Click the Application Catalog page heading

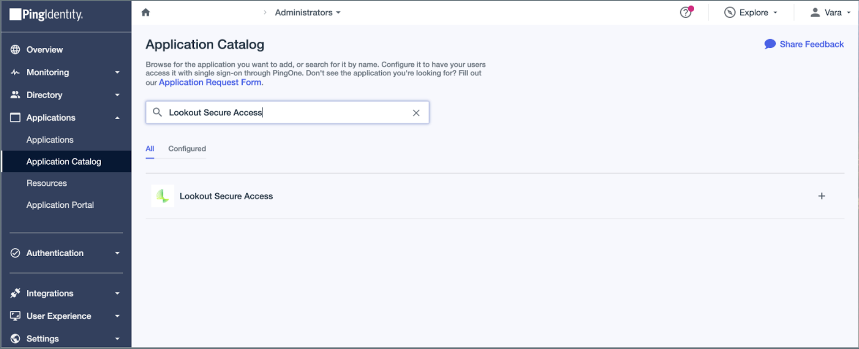coord(205,45)
